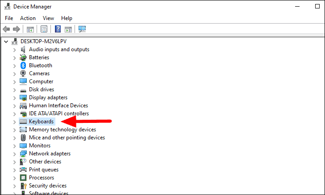Click the Back arrow toolbar icon
Viewport: 325px width, 195px height.
(6, 29)
